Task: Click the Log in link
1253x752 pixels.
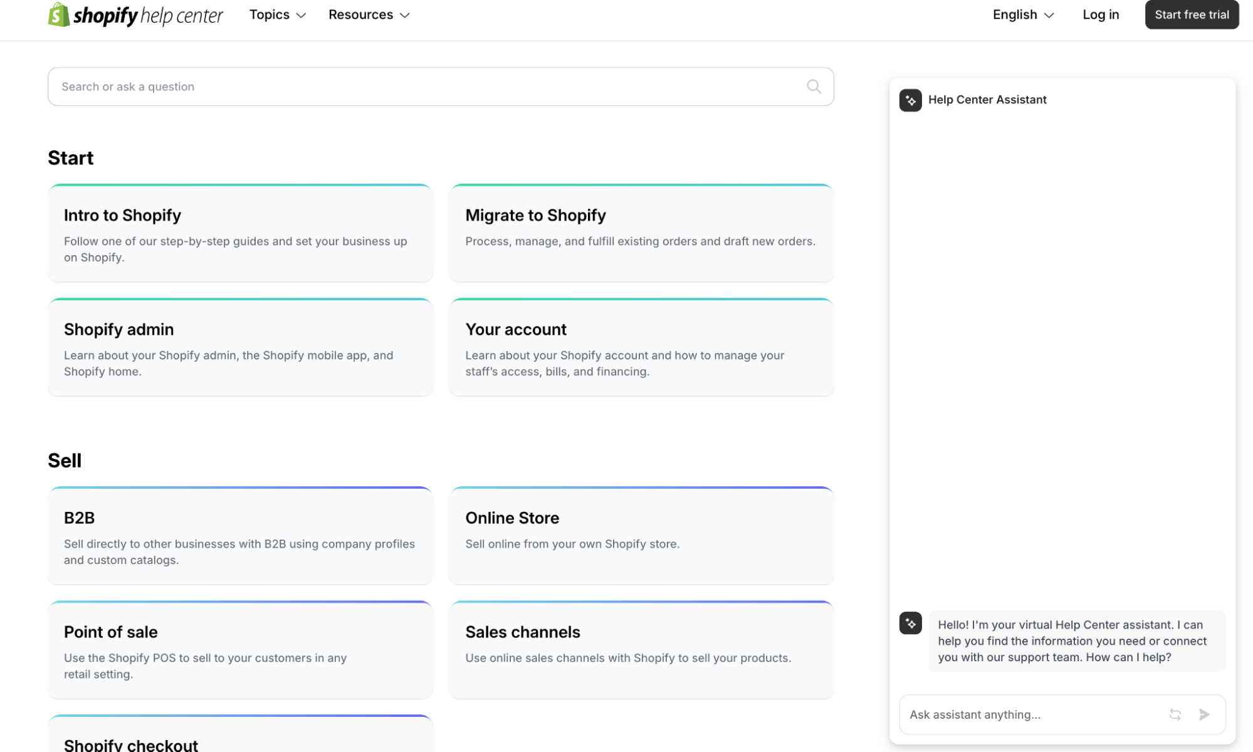Action: (x=1100, y=14)
